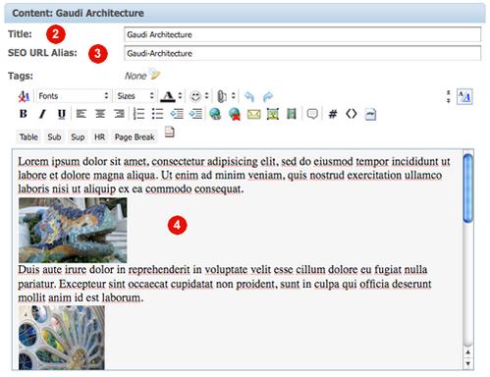The image size is (490, 377).
Task: Click the editor vertical scrollbar thumb
Action: click(468, 188)
